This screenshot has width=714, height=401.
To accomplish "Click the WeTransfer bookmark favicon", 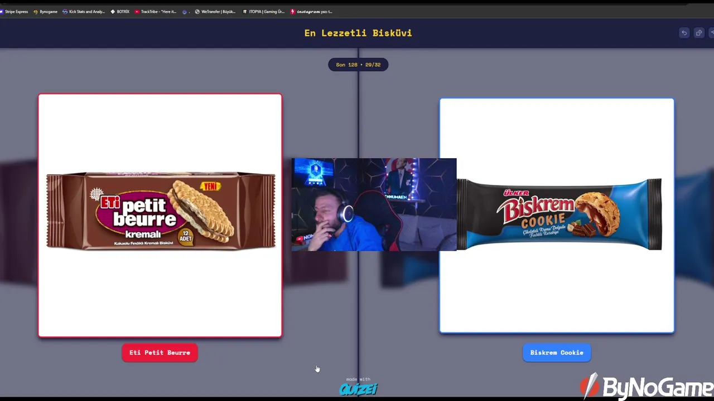I will (197, 12).
